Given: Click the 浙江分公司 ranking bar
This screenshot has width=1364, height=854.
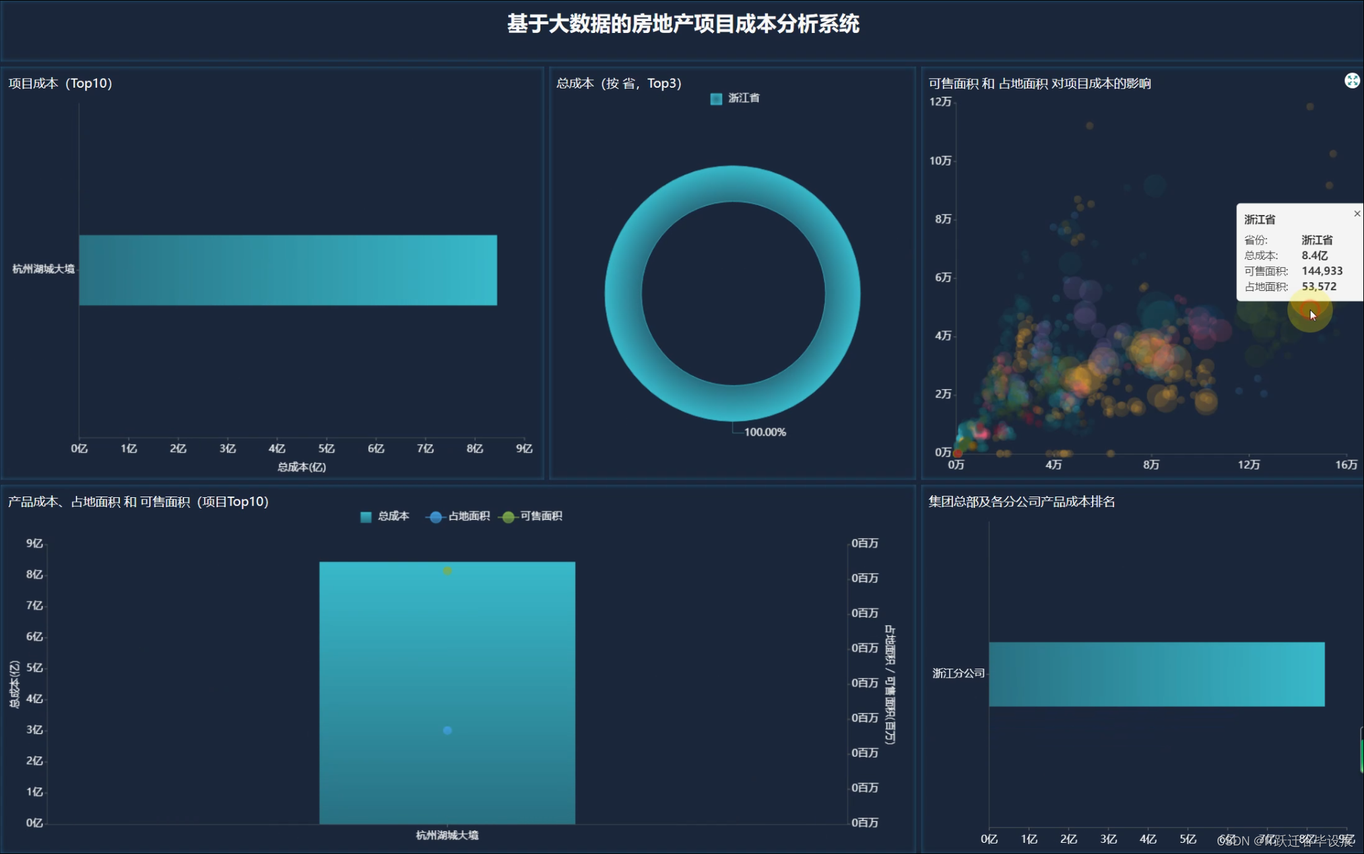Looking at the screenshot, I should (1156, 674).
